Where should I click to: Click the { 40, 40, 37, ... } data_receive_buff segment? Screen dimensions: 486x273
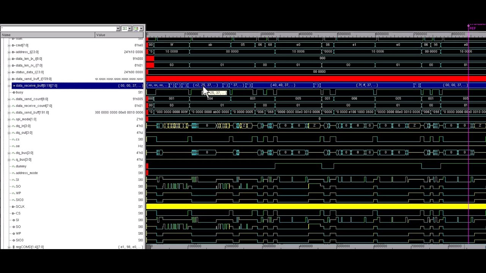283,85
